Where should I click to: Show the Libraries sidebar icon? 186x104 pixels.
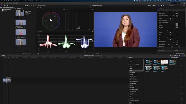tap(1, 6)
